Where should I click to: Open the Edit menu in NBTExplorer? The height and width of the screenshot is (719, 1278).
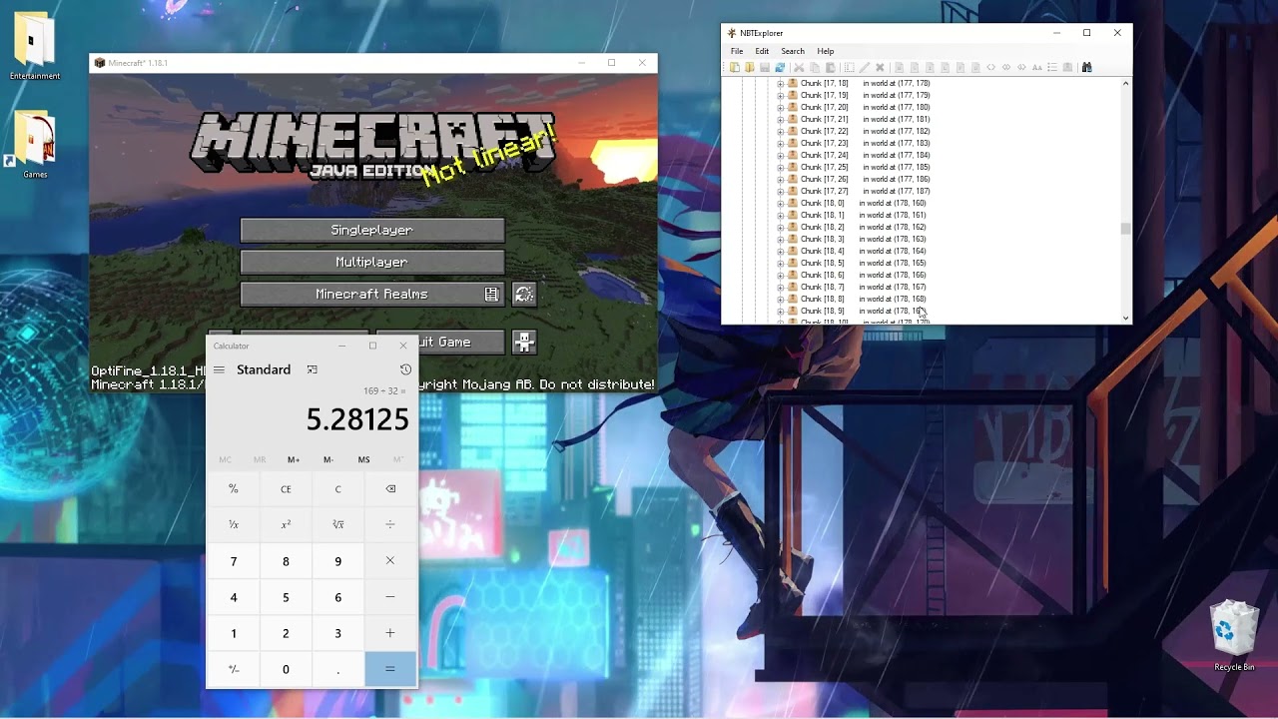pyautogui.click(x=762, y=51)
